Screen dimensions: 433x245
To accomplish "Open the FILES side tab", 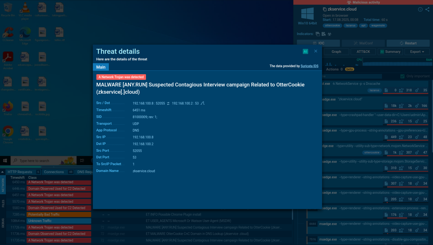I will 3,203.
